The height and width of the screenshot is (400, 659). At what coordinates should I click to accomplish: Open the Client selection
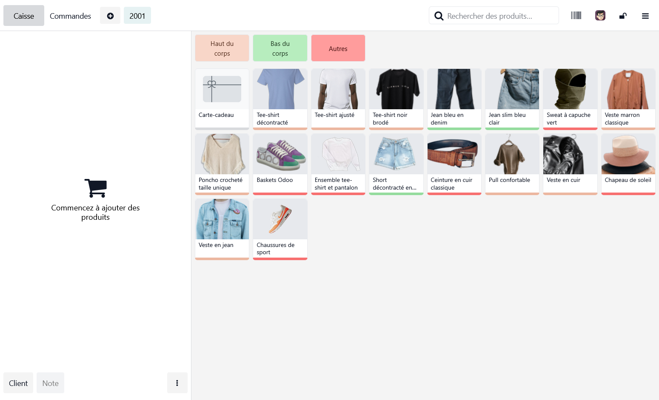click(18, 383)
